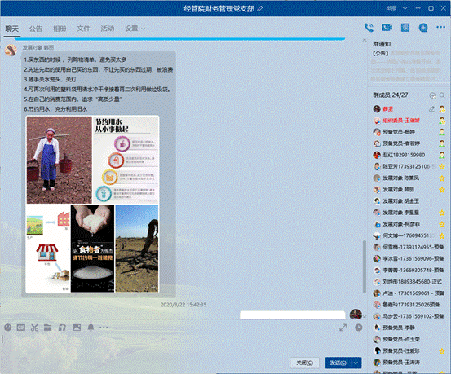Image resolution: width=451 pixels, height=374 pixels.
Task: Start a group video call
Action: tap(387, 28)
